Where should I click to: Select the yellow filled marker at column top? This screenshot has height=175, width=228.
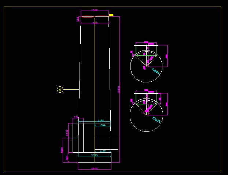111,15
